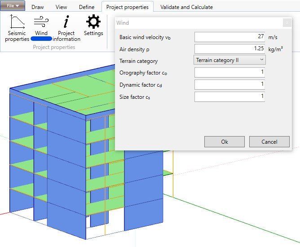Open the Settings gear
The image size is (300, 247).
click(93, 25)
